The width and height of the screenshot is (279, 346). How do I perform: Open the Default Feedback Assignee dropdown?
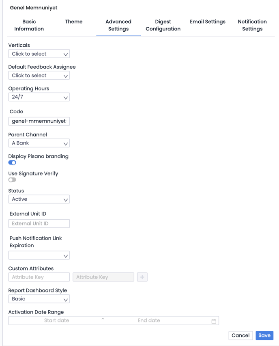click(x=39, y=75)
